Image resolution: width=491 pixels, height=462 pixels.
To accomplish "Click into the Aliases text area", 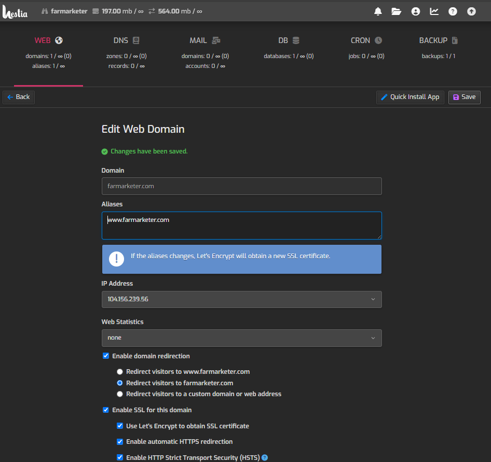I will pos(242,226).
